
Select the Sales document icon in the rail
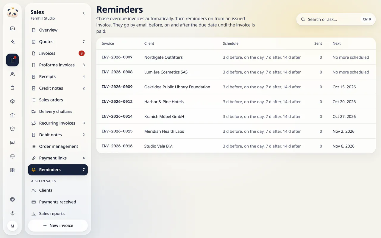(x=13, y=60)
